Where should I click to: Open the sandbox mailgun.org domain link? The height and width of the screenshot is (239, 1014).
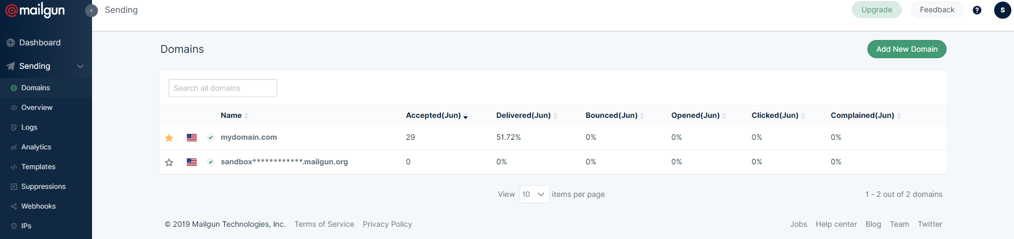(284, 162)
